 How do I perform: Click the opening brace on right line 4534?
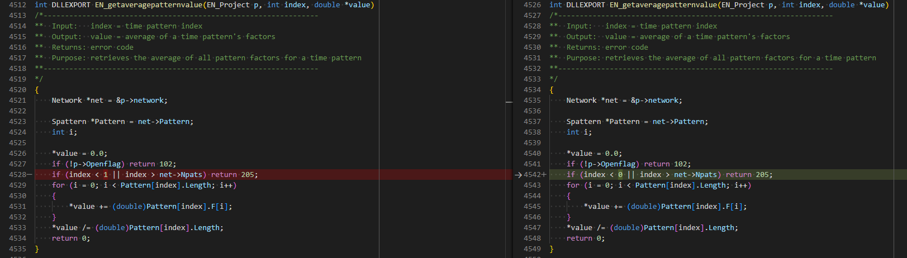[552, 90]
